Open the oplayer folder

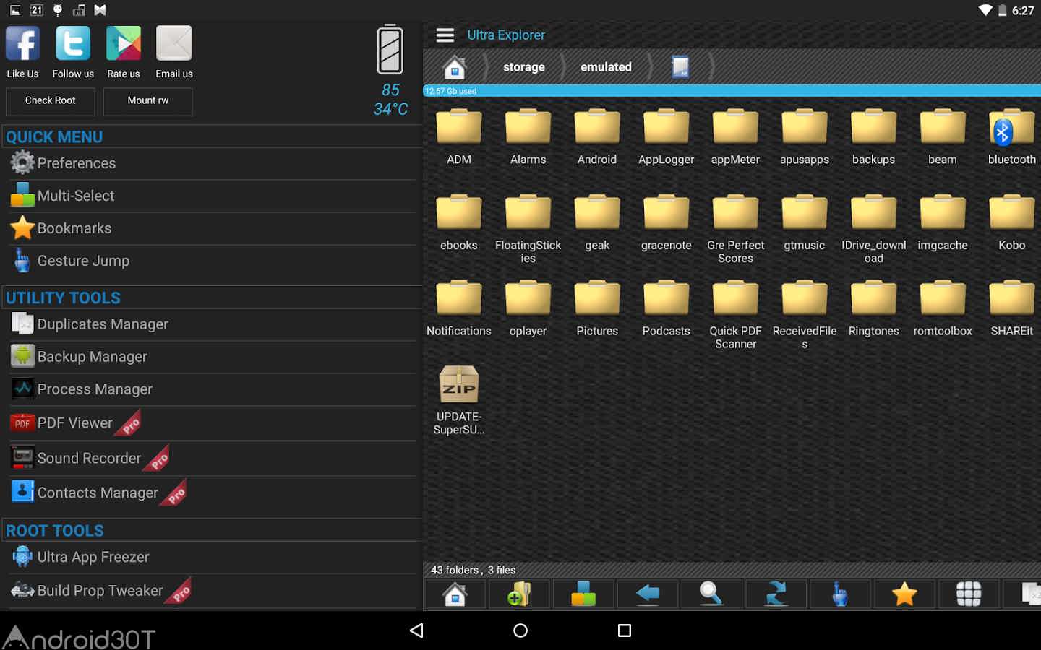pos(528,309)
